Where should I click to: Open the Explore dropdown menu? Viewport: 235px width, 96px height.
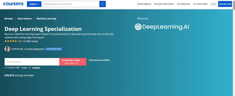click(34, 4)
